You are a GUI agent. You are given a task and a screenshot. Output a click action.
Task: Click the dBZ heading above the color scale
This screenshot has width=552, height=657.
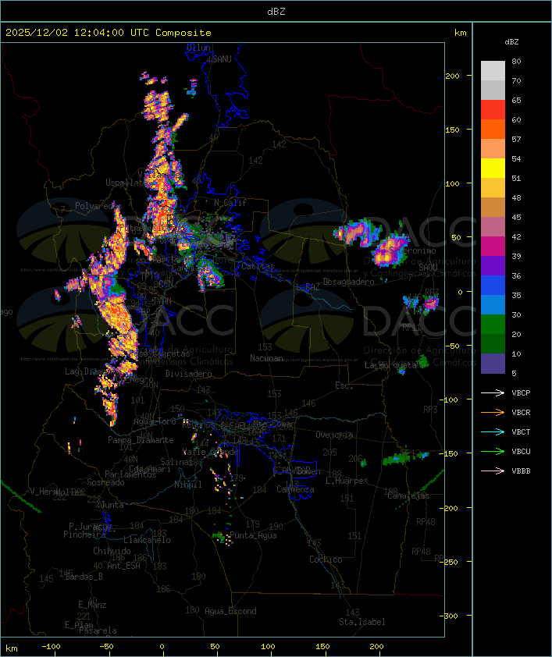(x=511, y=42)
